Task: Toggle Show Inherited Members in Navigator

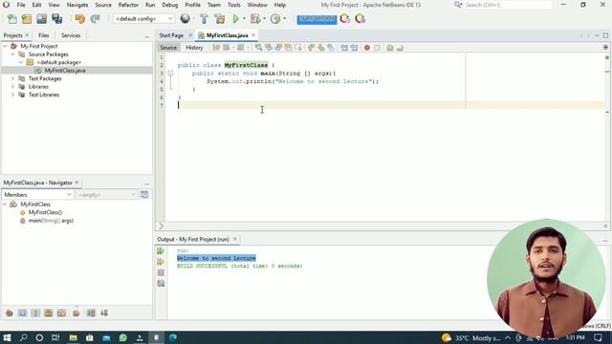Action: coord(10,313)
